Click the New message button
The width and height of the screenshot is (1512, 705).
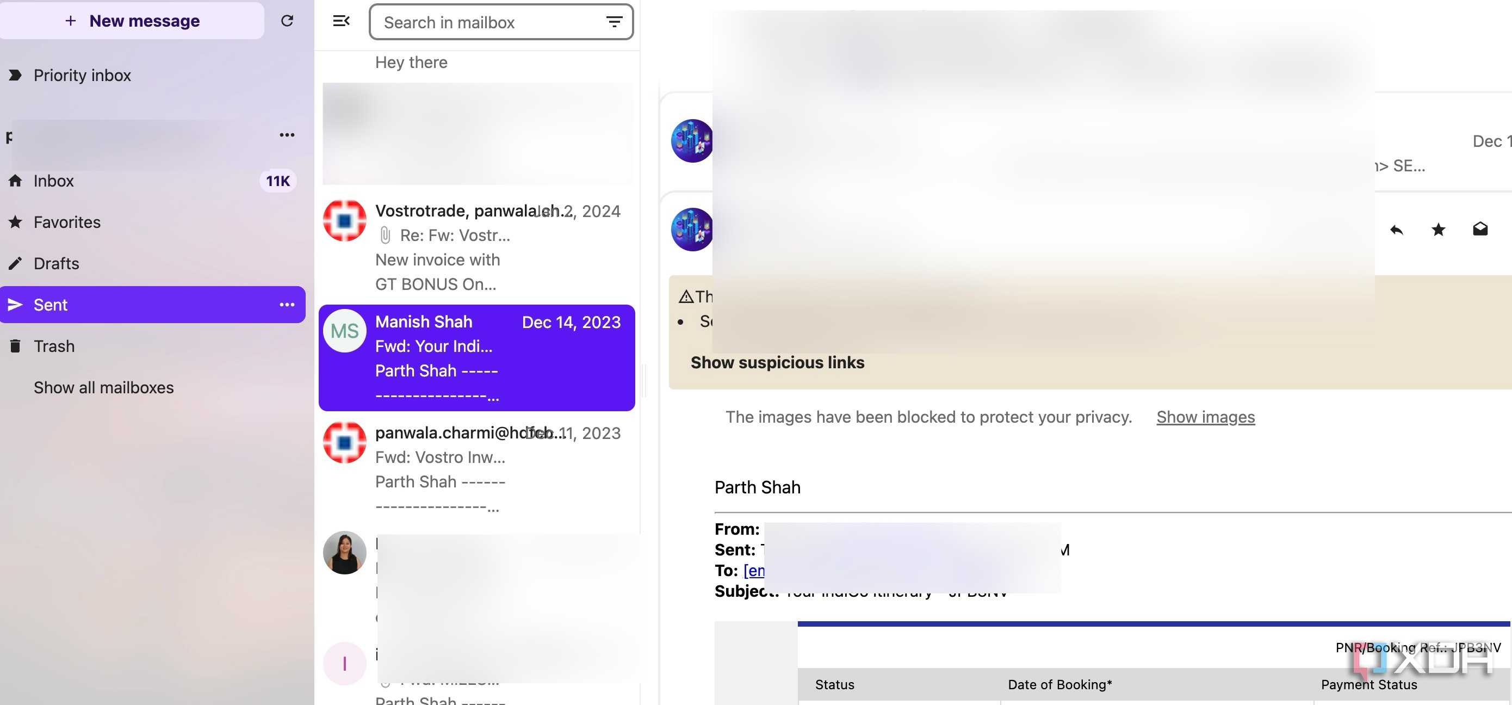pyautogui.click(x=132, y=21)
